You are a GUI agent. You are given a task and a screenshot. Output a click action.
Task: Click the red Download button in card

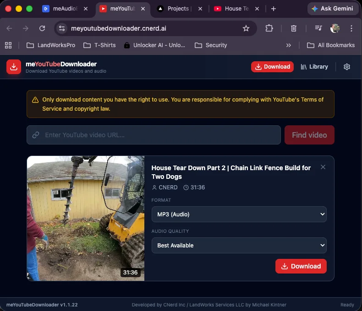[301, 266]
